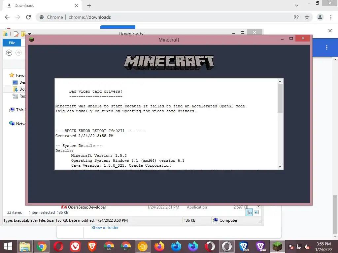Dismiss the Chrome page X button below toolbar
Image resolution: width=338 pixels, height=253 pixels.
[x=330, y=31]
